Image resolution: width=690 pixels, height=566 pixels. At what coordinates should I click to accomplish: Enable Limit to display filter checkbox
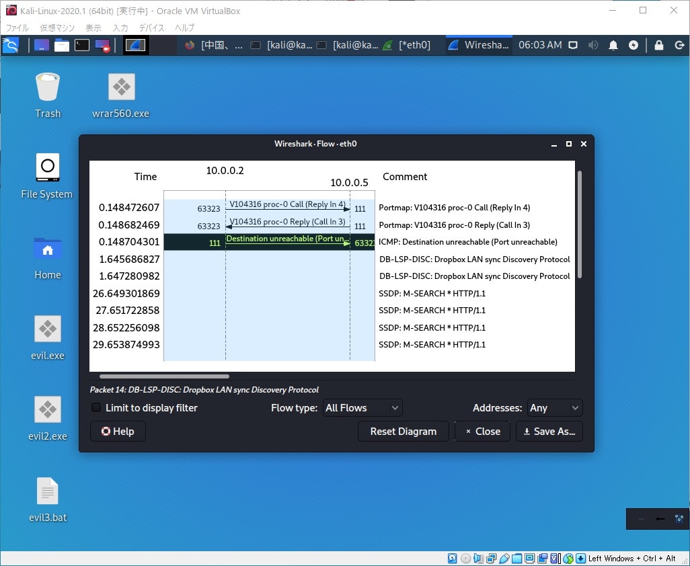tap(96, 407)
